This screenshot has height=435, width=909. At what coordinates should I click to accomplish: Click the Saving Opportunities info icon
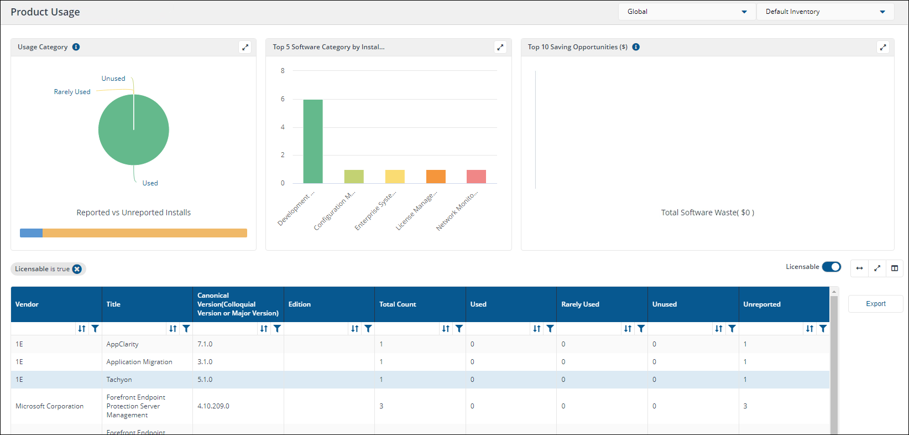coord(636,47)
